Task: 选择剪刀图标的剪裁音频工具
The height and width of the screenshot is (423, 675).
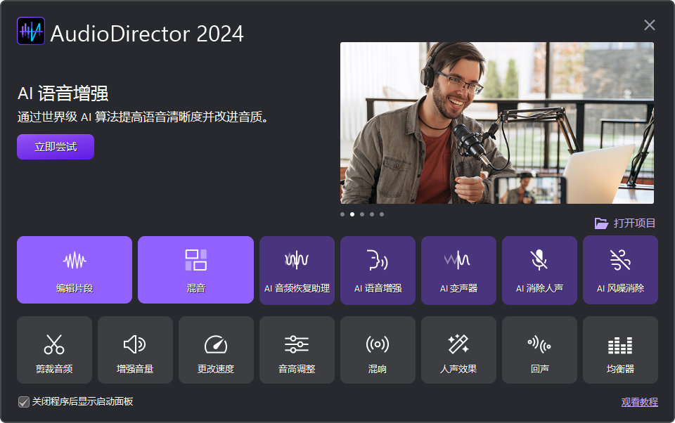Action: 54,349
